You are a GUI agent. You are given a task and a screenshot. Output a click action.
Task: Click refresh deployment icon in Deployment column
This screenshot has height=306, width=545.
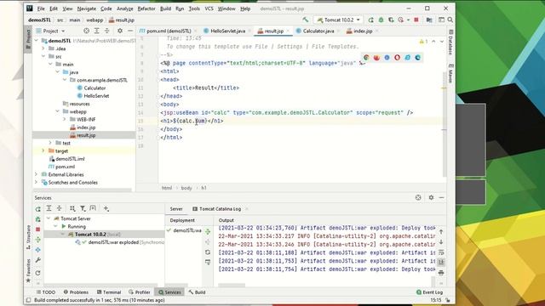pyautogui.click(x=208, y=252)
